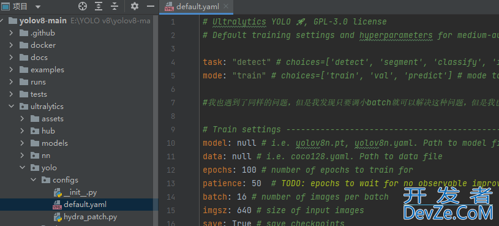Select the yolo package
This screenshot has width=499, height=226.
pos(49,168)
